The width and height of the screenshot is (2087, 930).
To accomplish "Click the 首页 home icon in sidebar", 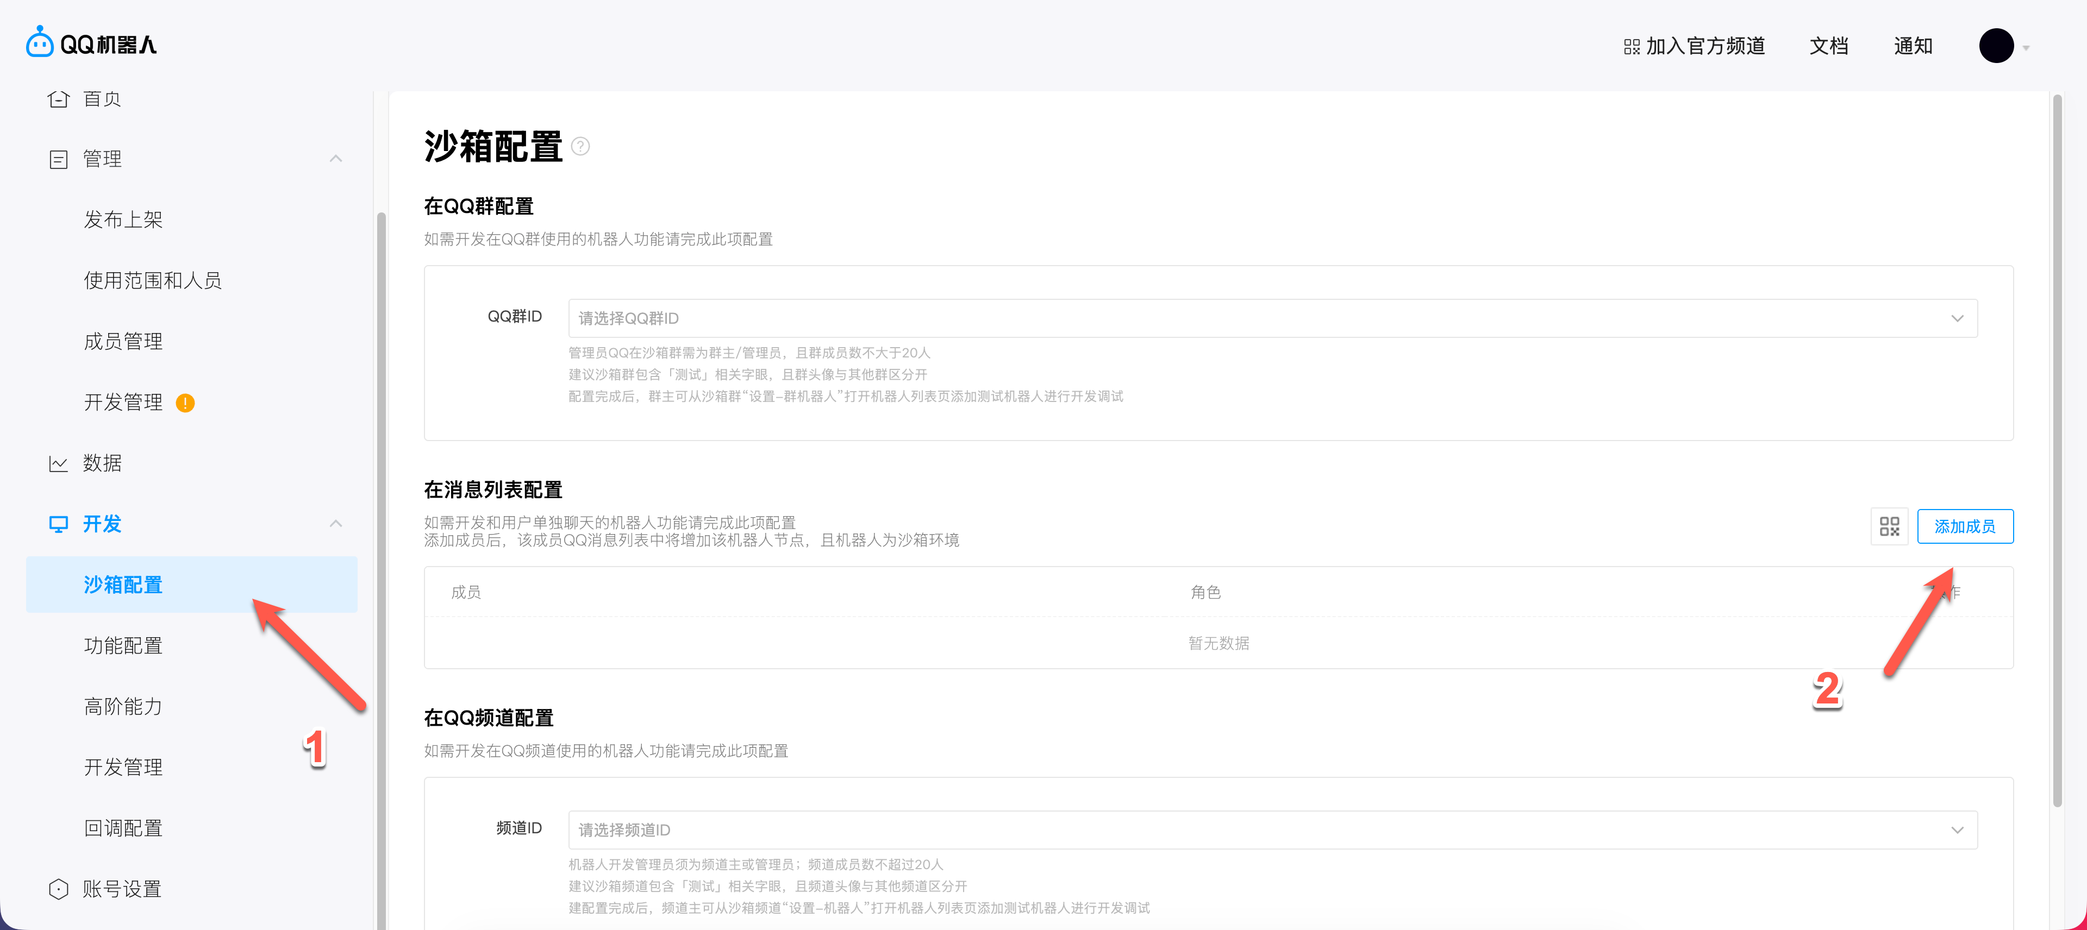I will click(58, 99).
